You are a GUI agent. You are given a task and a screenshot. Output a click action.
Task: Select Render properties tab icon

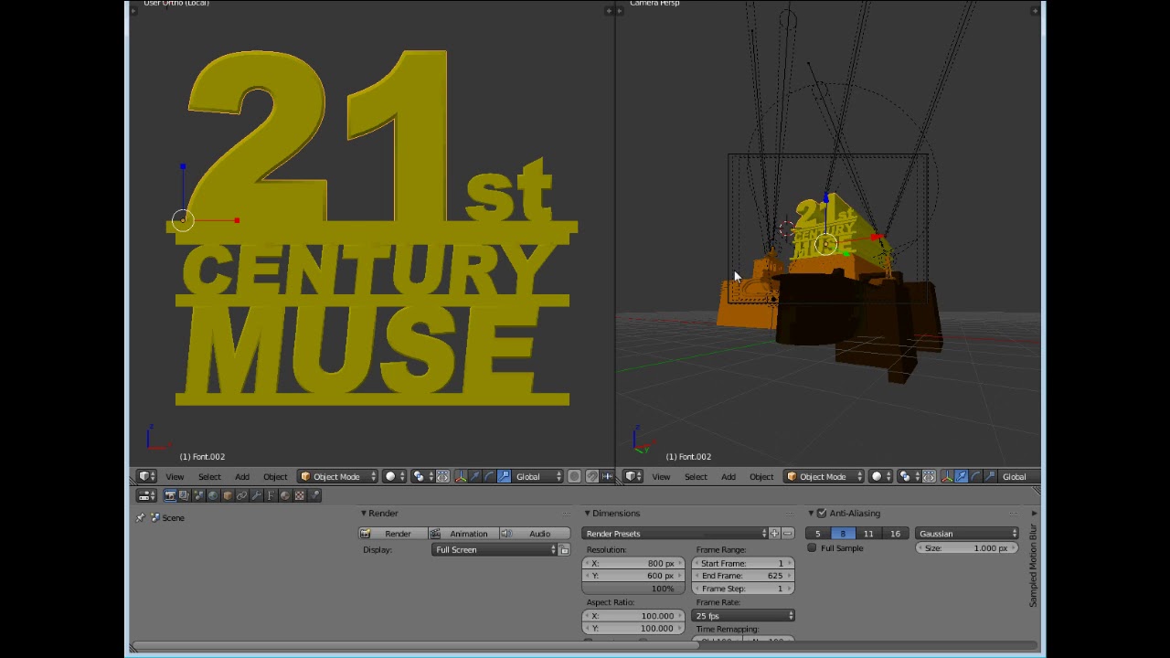coord(170,495)
